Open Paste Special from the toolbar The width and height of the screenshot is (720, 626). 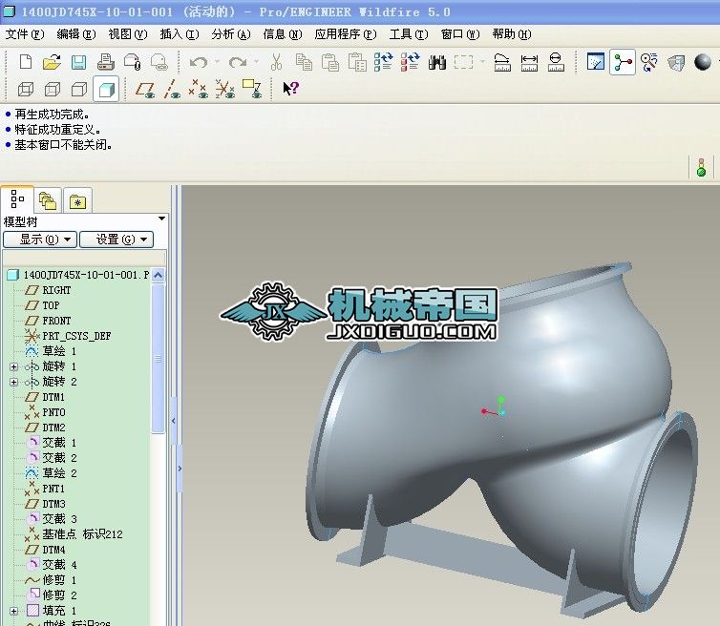[357, 61]
